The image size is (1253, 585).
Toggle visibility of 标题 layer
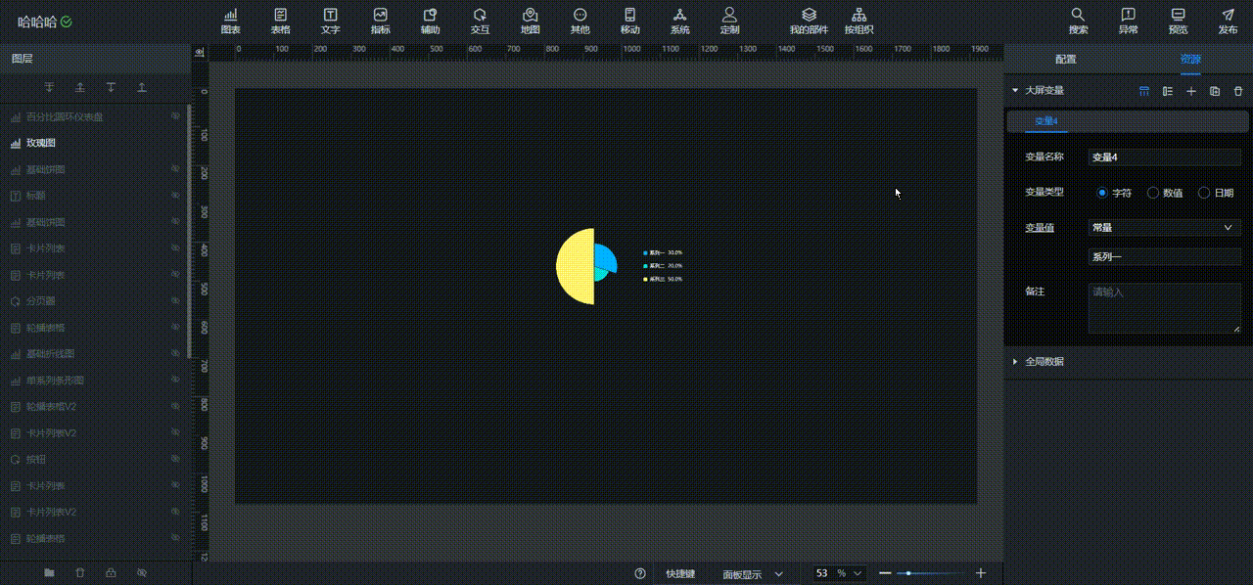(176, 196)
